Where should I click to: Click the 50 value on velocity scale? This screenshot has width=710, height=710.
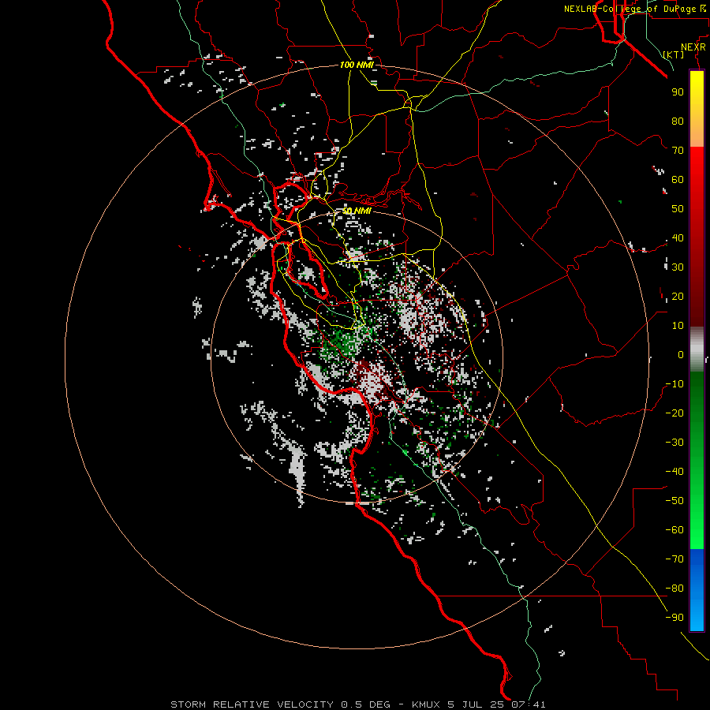coord(678,209)
